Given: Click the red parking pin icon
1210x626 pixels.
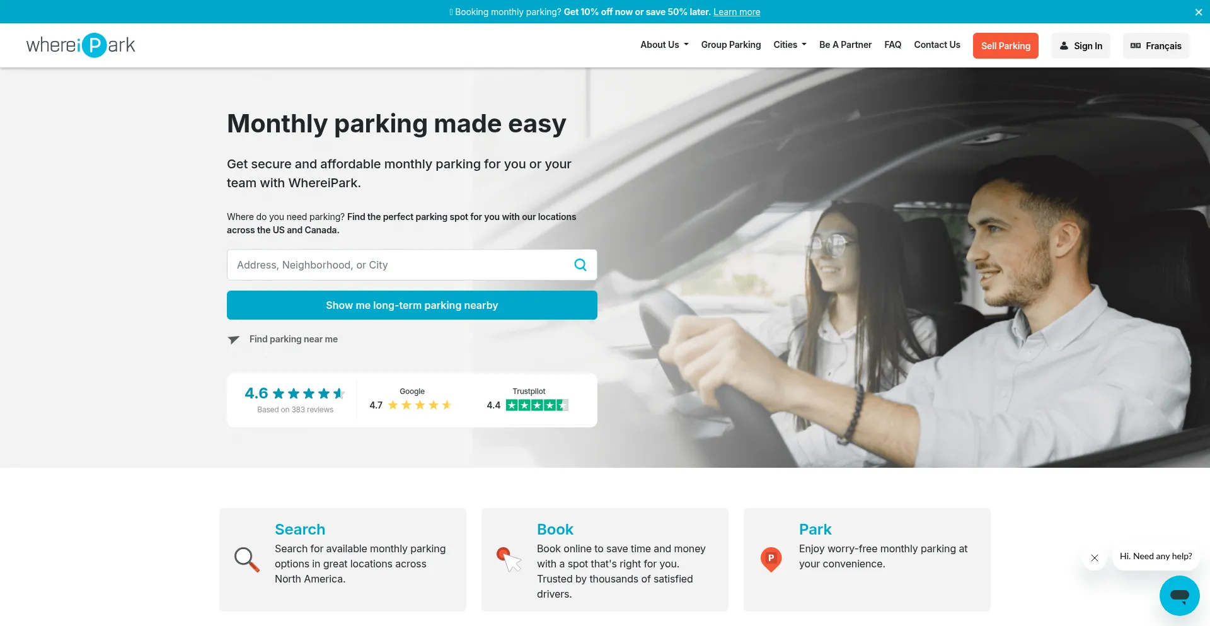Looking at the screenshot, I should 771,559.
